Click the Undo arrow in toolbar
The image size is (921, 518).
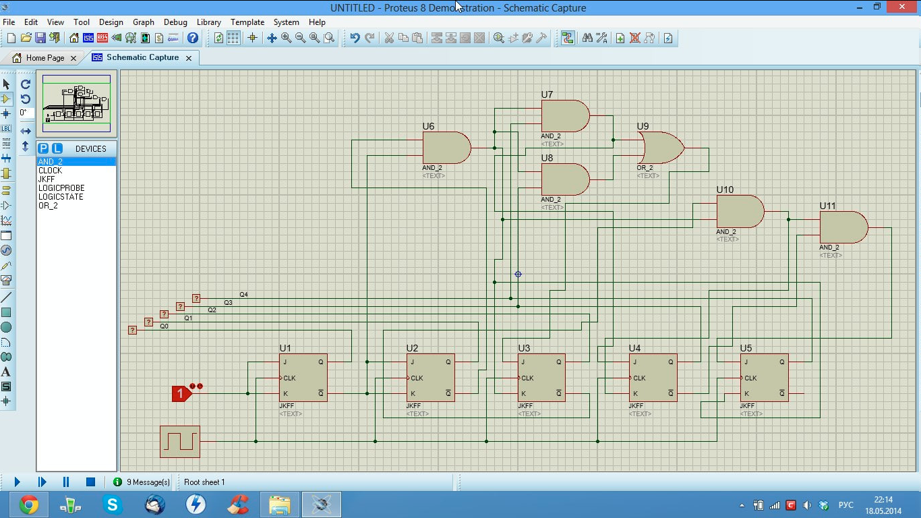(355, 38)
